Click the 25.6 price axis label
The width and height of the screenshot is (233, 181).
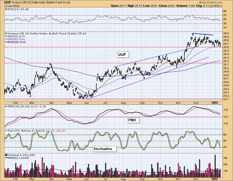point(226,47)
